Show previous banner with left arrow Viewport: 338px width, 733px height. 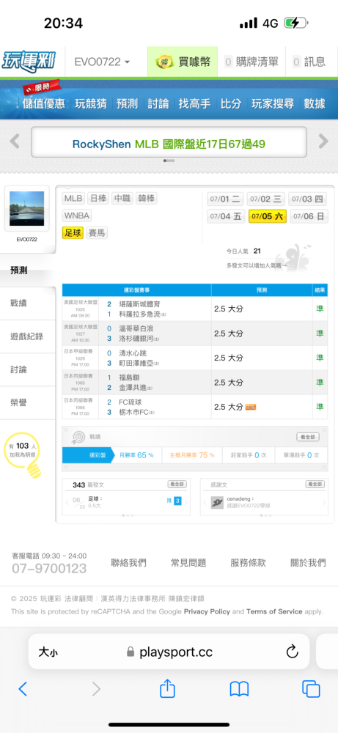click(15, 141)
